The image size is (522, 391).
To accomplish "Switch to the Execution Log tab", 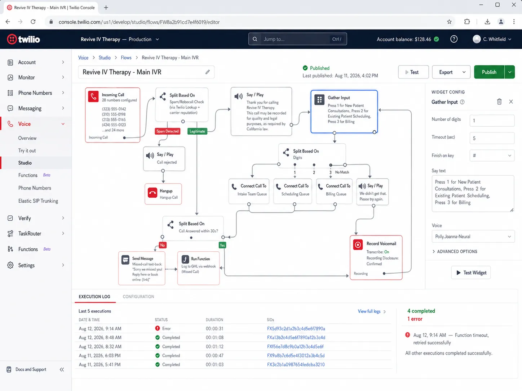I will pyautogui.click(x=94, y=297).
